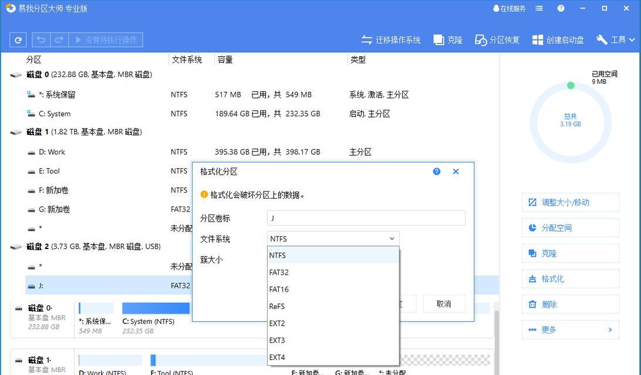Click the redo arrow icon

(59, 40)
